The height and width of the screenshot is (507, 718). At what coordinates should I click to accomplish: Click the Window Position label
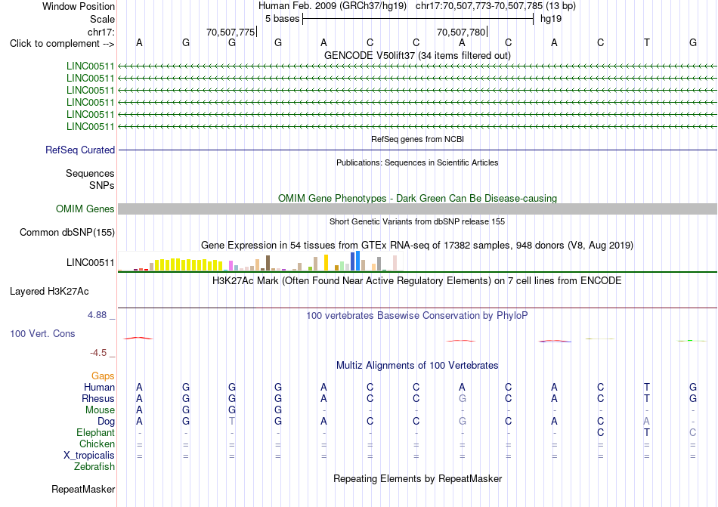(x=79, y=6)
